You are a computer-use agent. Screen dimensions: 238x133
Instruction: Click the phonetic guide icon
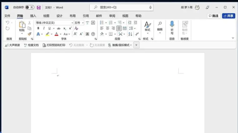(87, 23)
